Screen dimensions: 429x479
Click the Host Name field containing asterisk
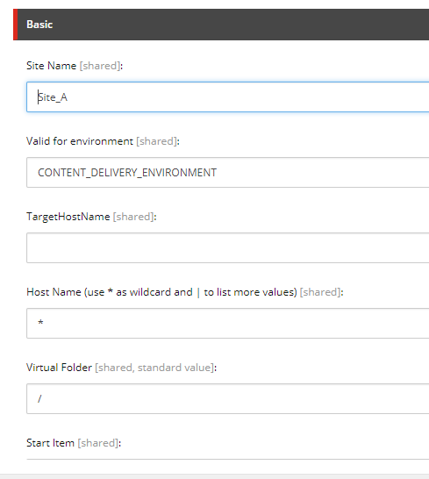tap(227, 323)
